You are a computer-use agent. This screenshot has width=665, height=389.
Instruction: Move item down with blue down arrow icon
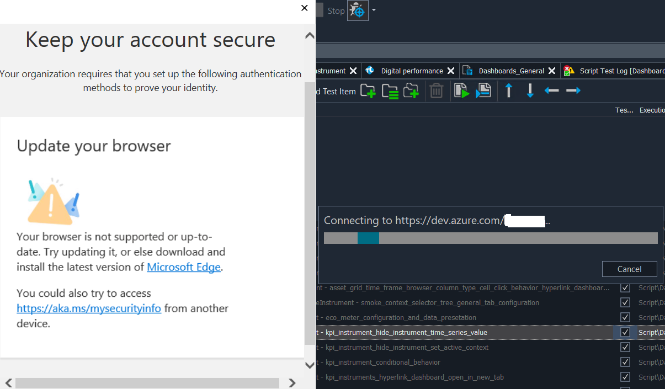529,90
